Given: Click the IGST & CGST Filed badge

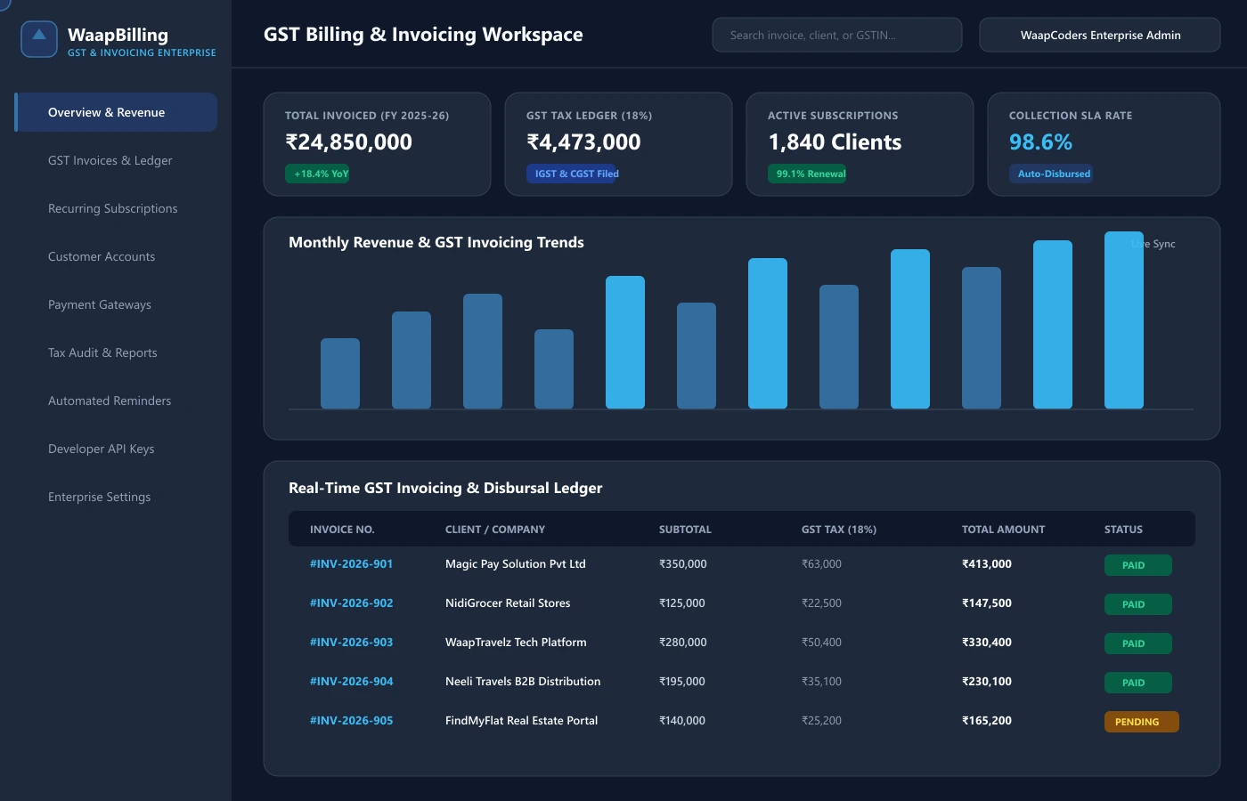Looking at the screenshot, I should point(573,174).
